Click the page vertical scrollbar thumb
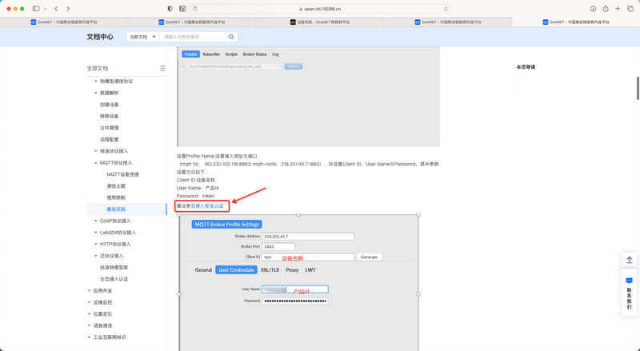Screen dimensions: 640x351 coord(638,88)
